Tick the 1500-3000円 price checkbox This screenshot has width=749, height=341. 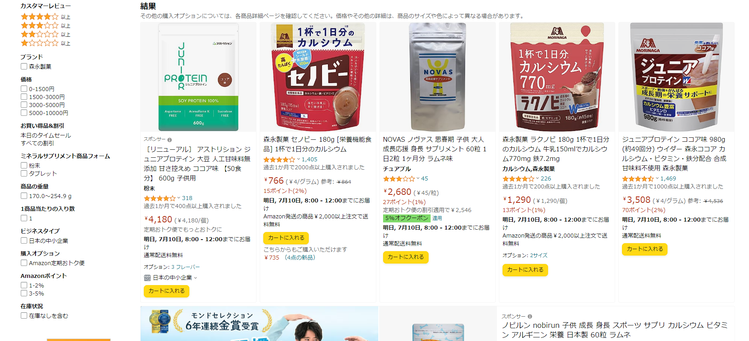coord(24,97)
